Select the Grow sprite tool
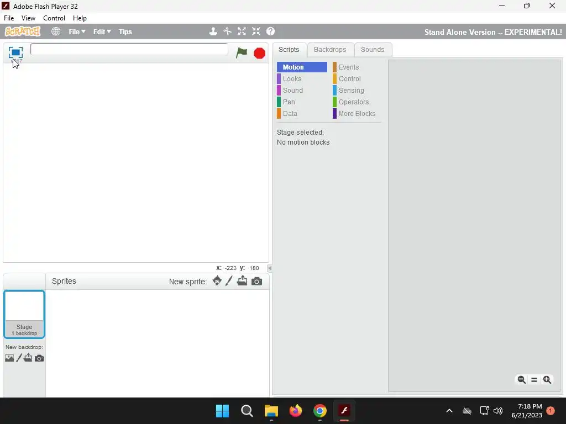 point(242,31)
